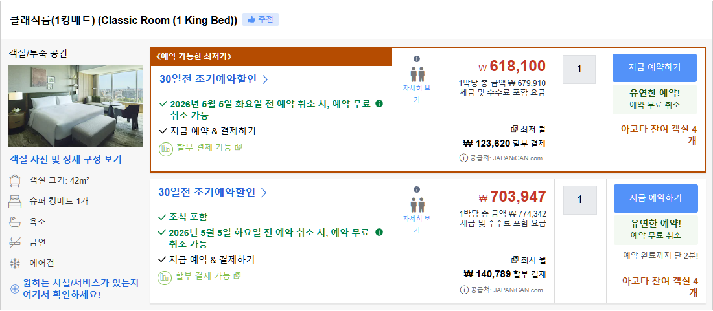Viewport: 713px width, 311px height.
Task: Click 지금 예약하기 for the 703,947 offer
Action: coord(655,198)
